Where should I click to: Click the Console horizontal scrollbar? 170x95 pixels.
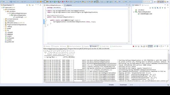74,82
